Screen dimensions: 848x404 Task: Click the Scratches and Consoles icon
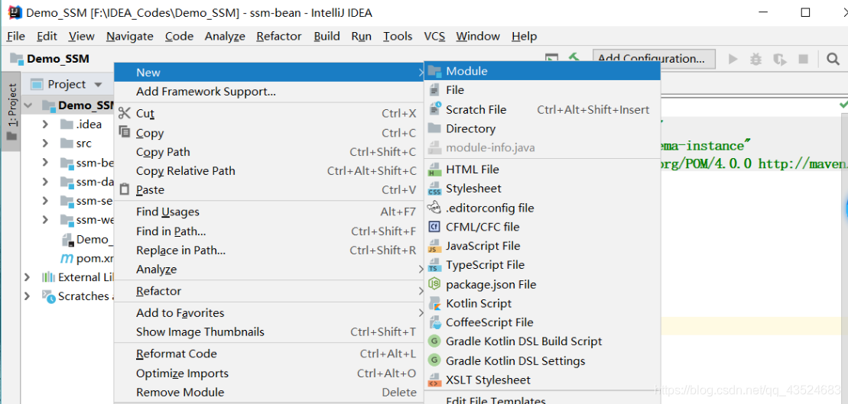[x=49, y=296]
